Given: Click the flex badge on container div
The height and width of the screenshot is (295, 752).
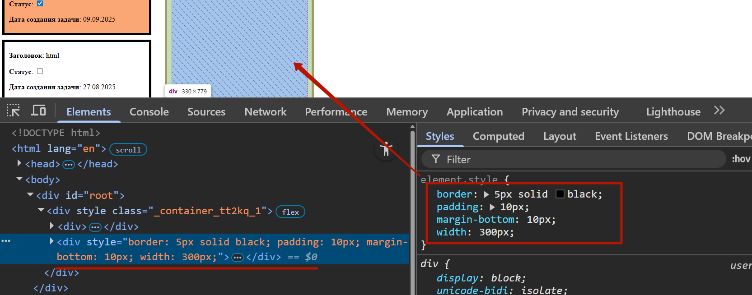Looking at the screenshot, I should (x=290, y=212).
